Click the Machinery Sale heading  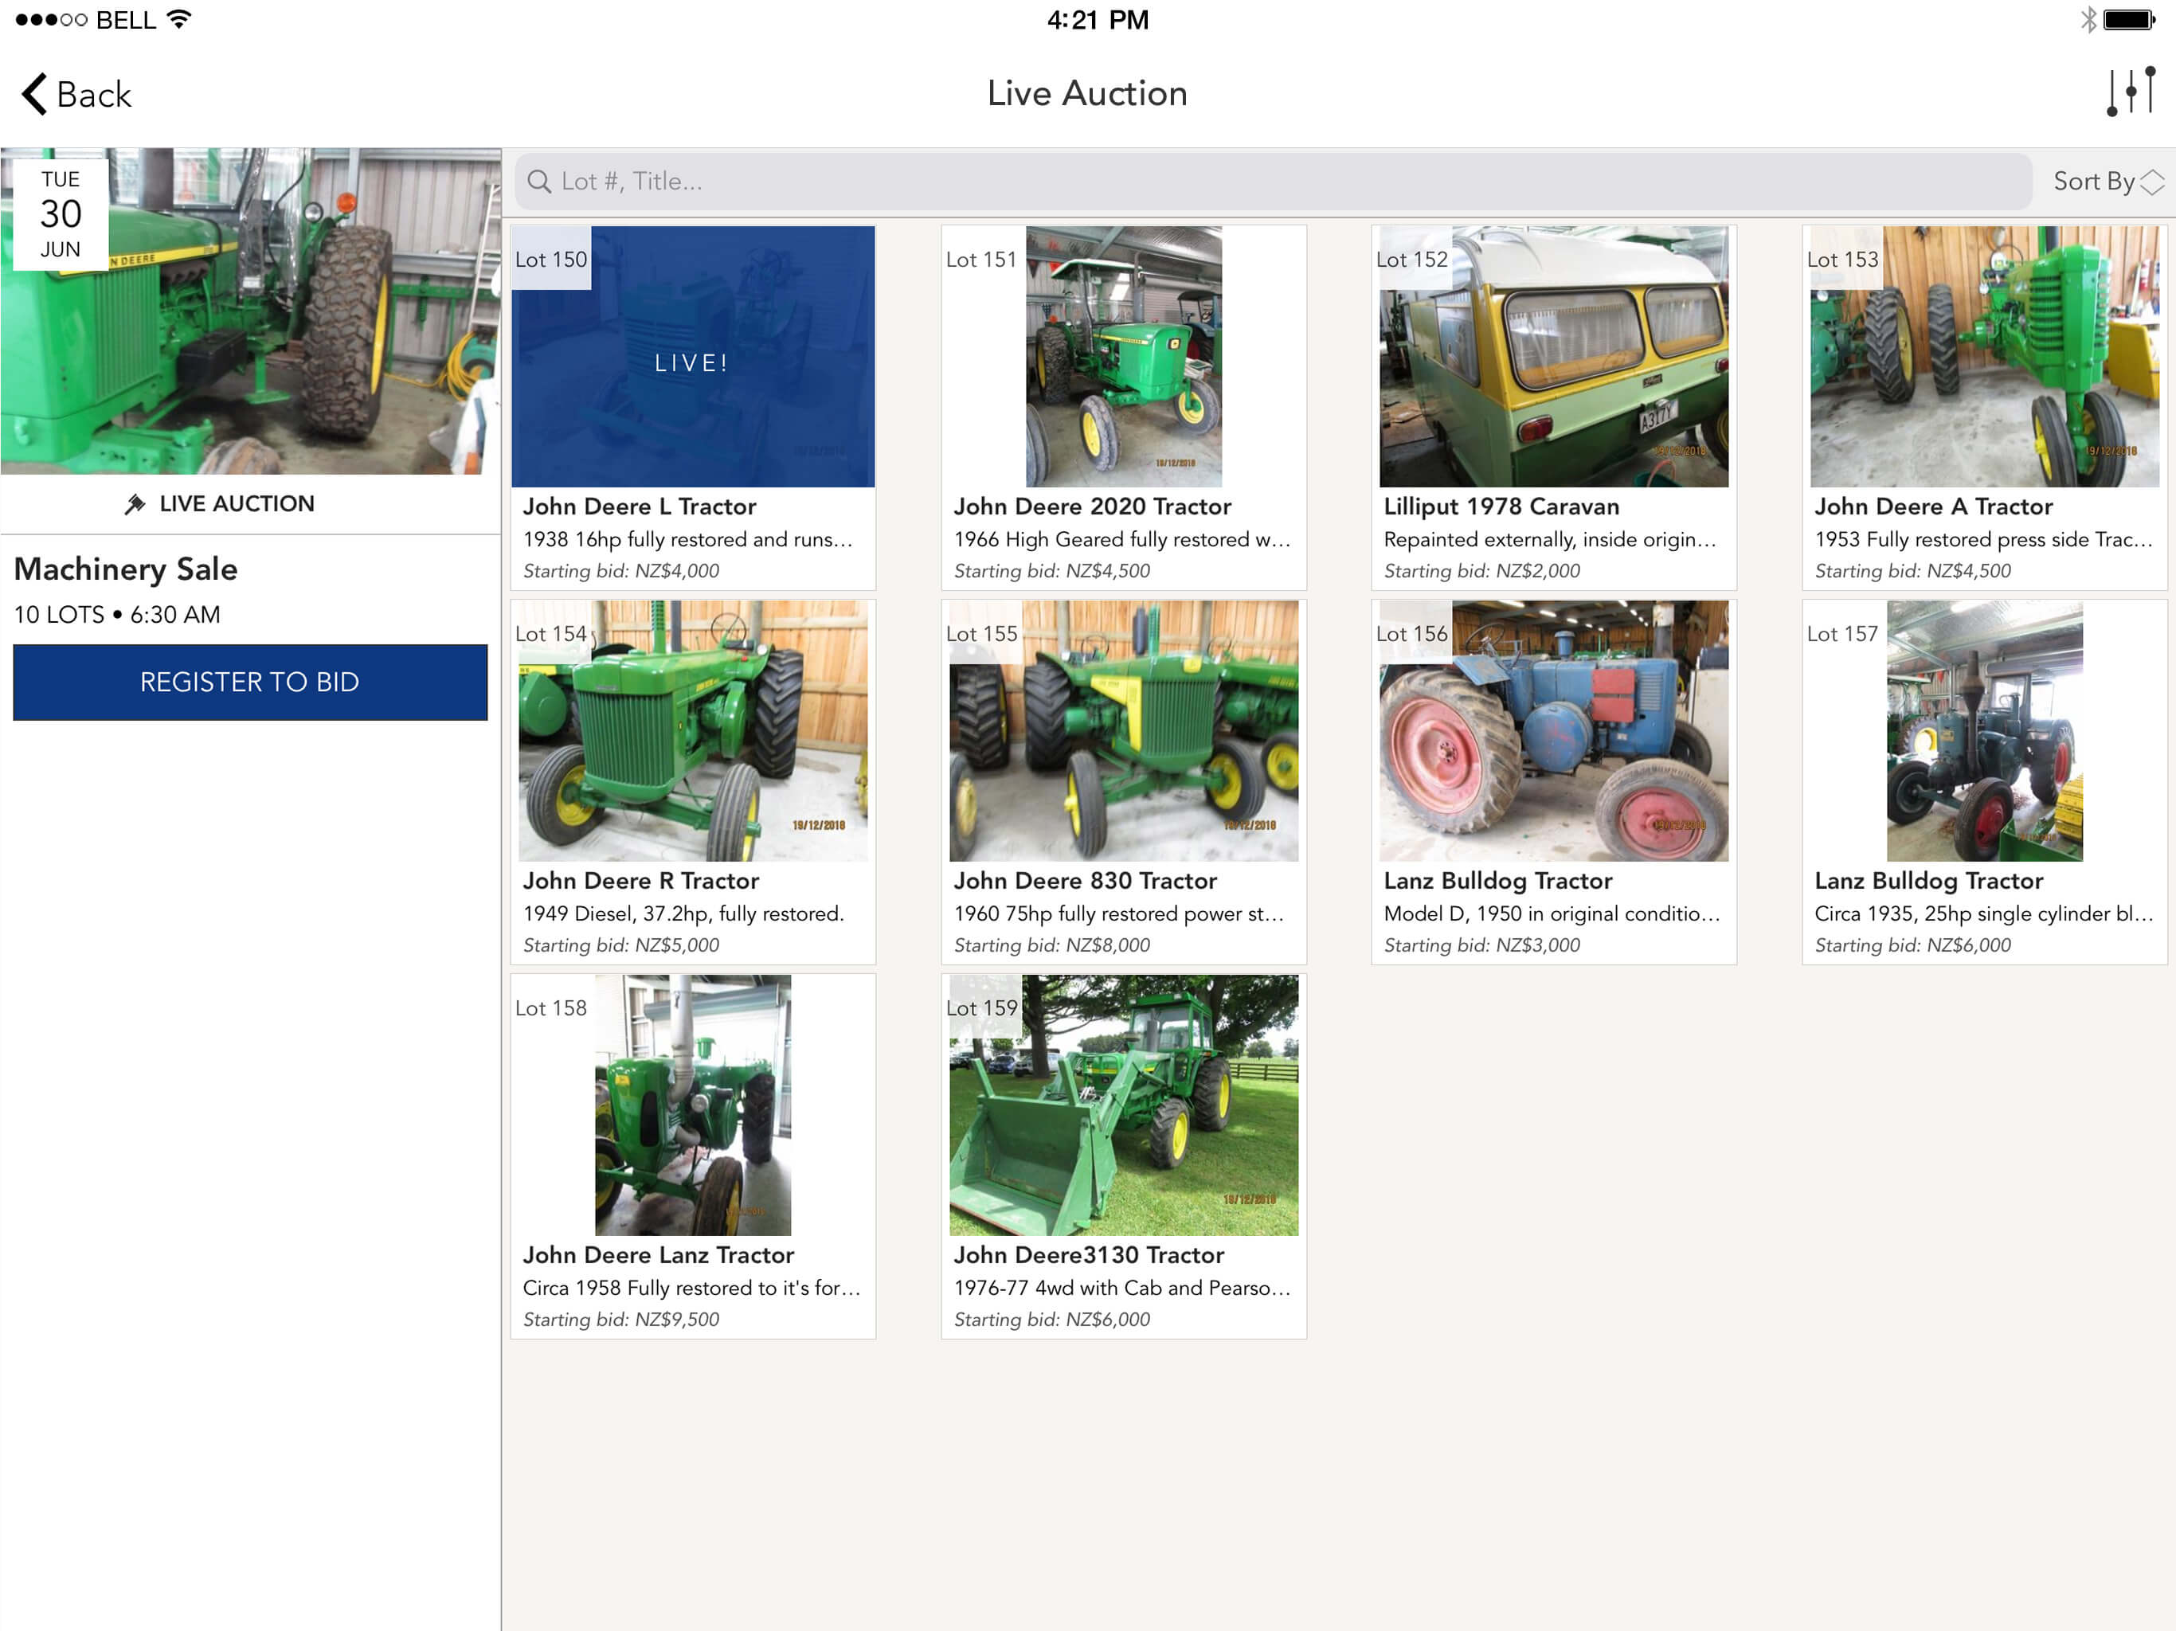[x=126, y=569]
